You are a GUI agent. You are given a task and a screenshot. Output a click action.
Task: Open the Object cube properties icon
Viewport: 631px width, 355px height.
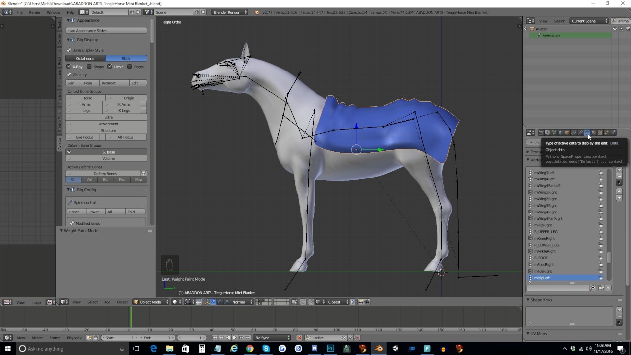(x=567, y=132)
